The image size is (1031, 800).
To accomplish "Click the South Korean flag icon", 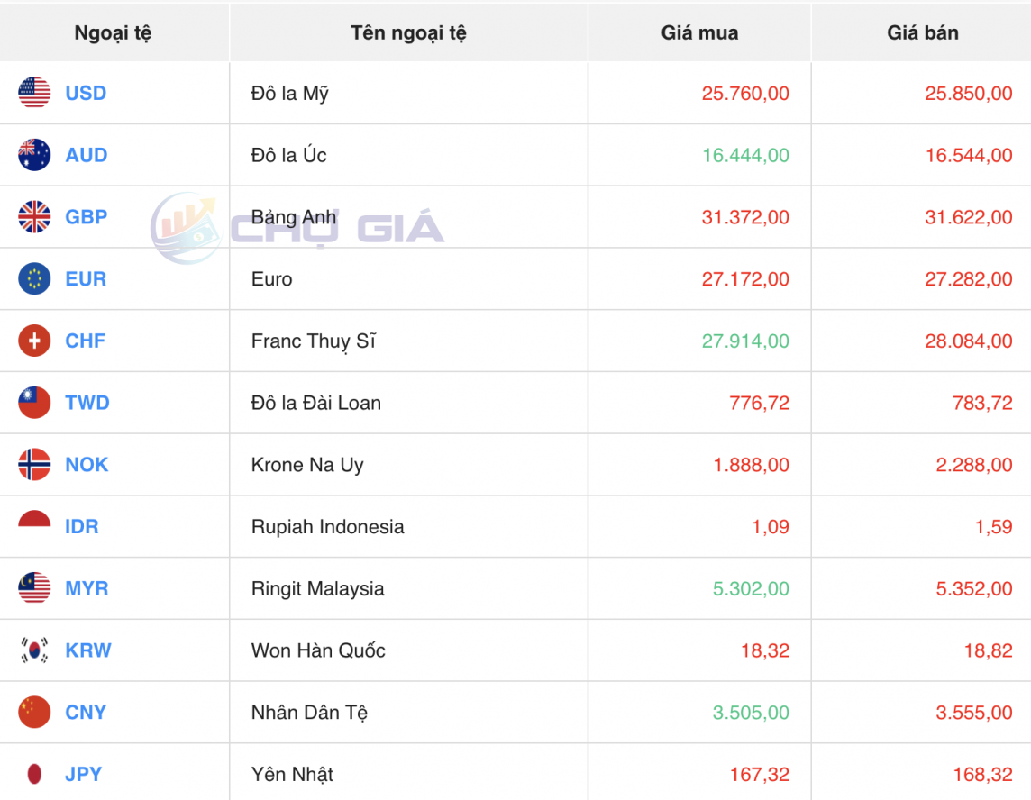I will tap(34, 650).
